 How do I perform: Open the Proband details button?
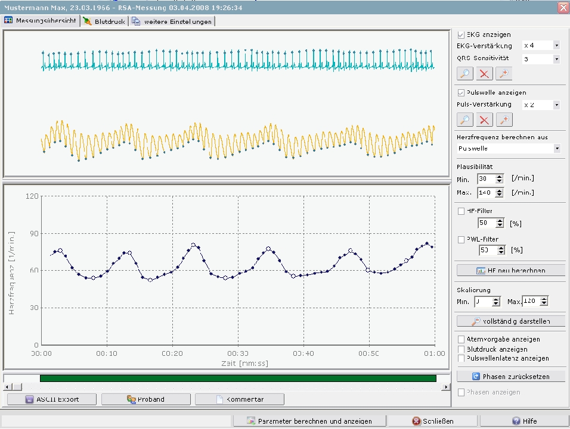145,399
